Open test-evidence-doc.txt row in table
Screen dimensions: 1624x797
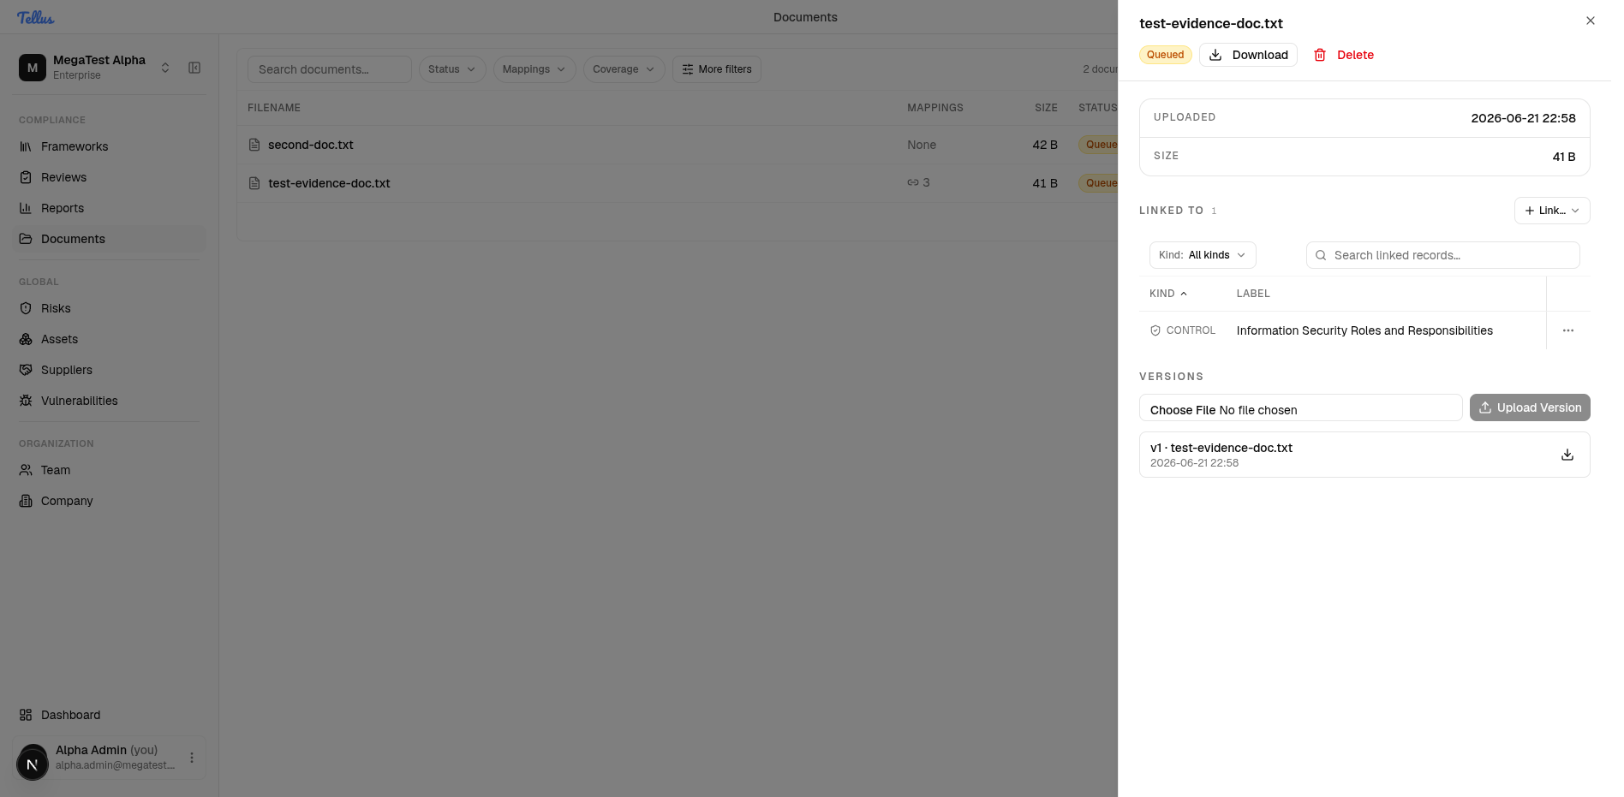click(677, 183)
